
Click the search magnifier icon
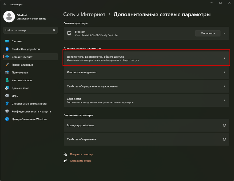pyautogui.click(x=54, y=30)
